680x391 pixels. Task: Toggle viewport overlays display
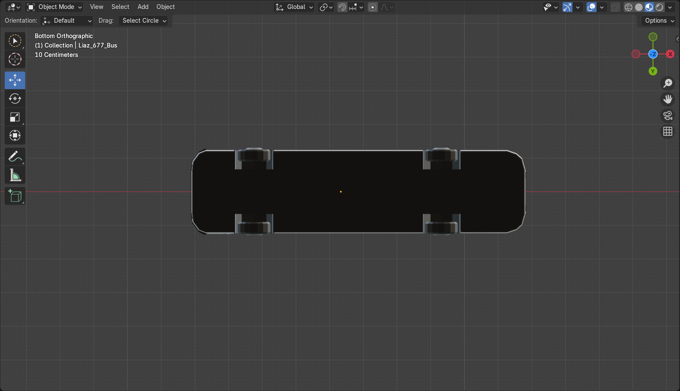click(591, 7)
